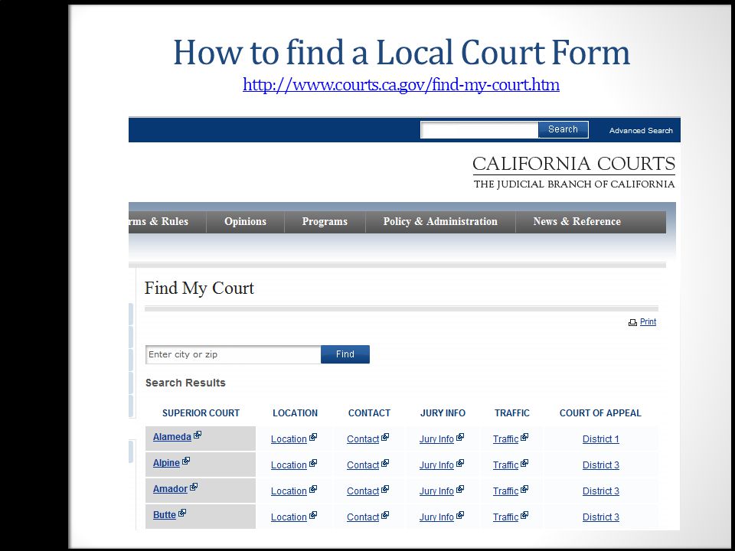Click the Enter city or zip field

(234, 354)
